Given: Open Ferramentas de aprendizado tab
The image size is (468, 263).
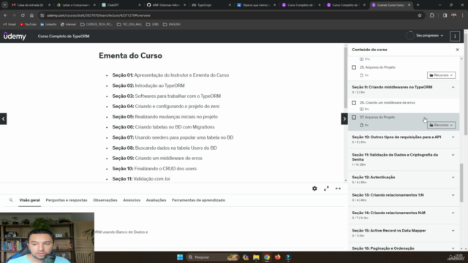Looking at the screenshot, I should click(198, 200).
